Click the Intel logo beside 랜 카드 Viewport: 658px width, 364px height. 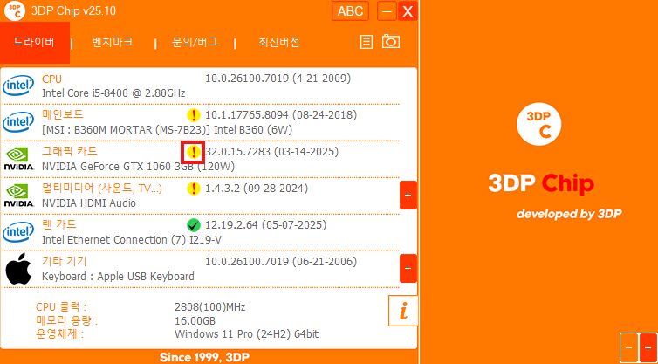18,232
